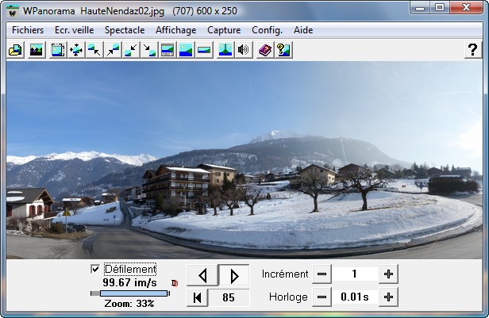The image size is (489, 318).
Task: Click the position field showing 85
Action: tap(229, 297)
